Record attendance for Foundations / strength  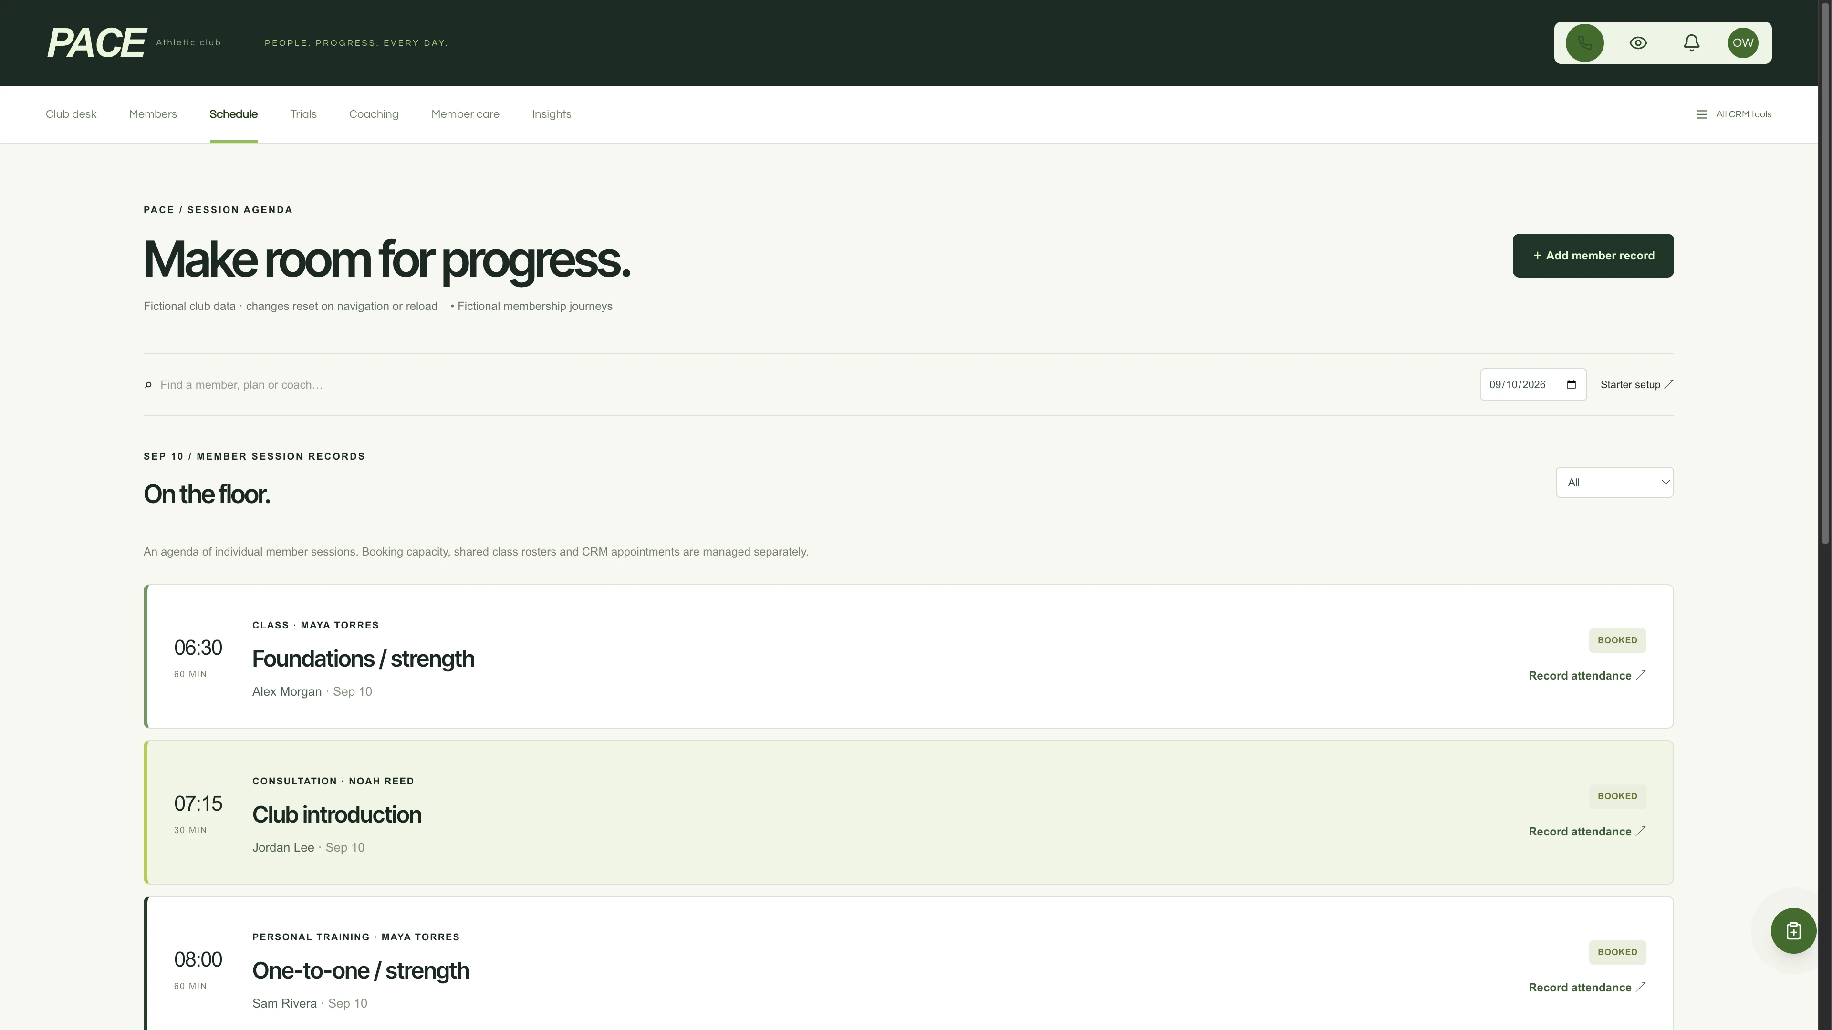[x=1587, y=676]
